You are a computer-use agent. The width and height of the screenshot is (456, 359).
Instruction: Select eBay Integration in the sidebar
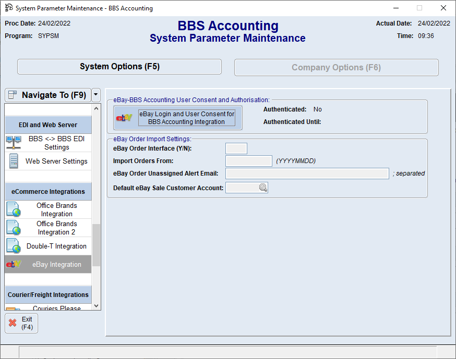coord(47,264)
